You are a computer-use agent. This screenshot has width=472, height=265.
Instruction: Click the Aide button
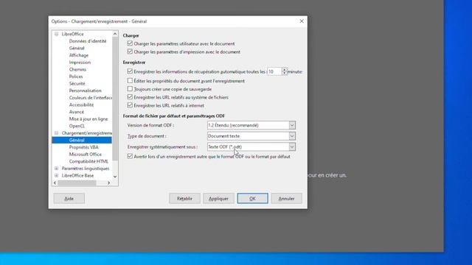point(69,199)
